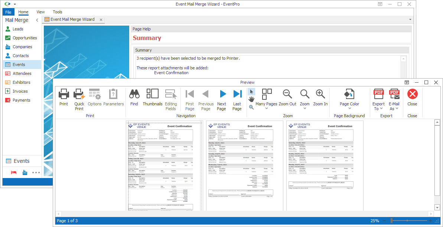This screenshot has height=227, width=443.
Task: Click preview vertical scrollbar up arrow
Action: [437, 122]
